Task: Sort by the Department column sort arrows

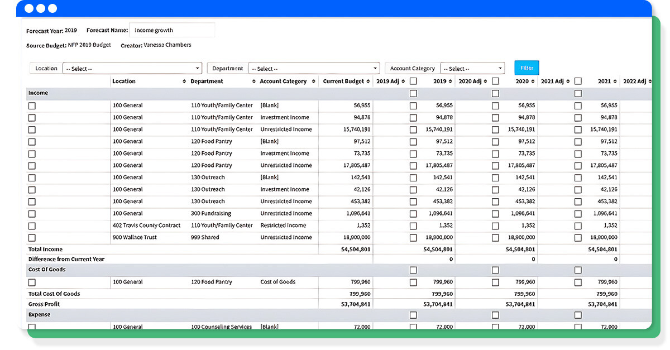Action: [x=253, y=81]
